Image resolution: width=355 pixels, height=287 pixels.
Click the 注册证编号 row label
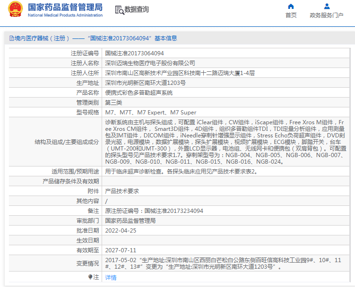pos(85,53)
